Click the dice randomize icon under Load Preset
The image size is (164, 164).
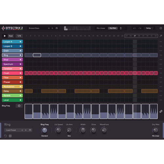point(10,136)
